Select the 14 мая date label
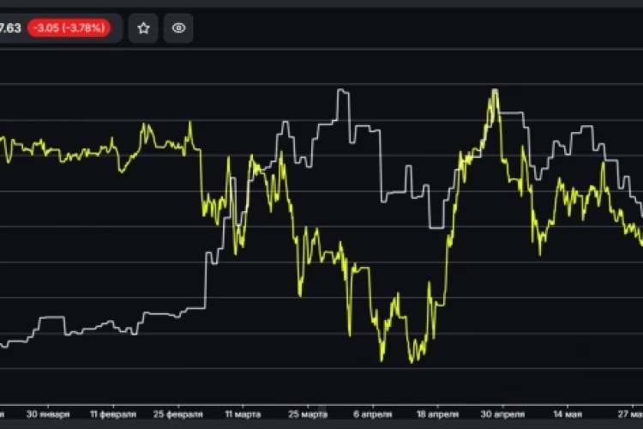 [568, 414]
